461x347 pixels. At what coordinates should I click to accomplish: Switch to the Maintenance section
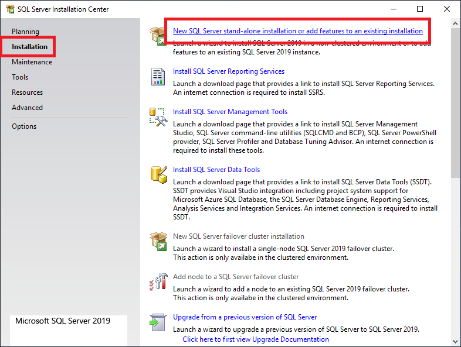[32, 62]
